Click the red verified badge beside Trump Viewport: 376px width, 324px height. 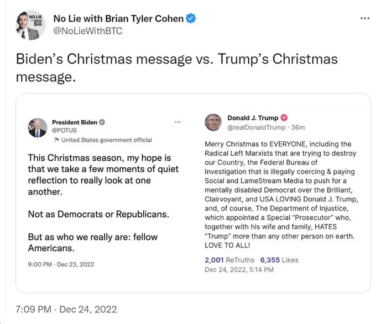click(284, 118)
